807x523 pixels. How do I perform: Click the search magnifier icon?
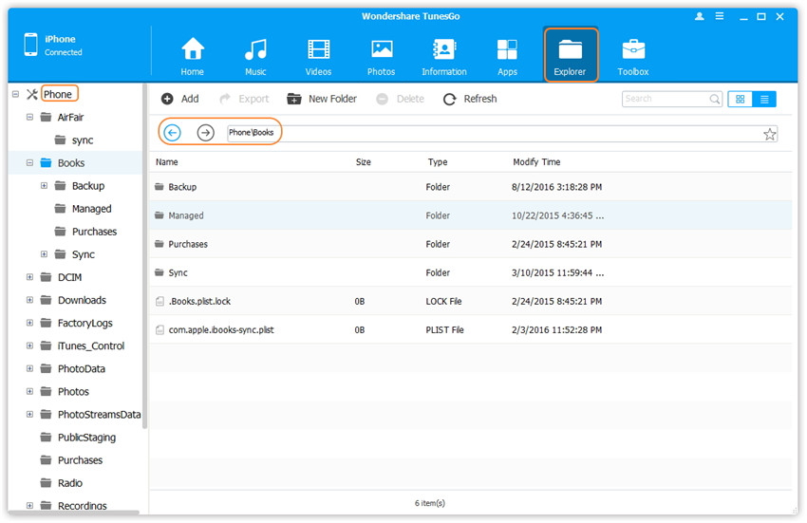pyautogui.click(x=715, y=99)
